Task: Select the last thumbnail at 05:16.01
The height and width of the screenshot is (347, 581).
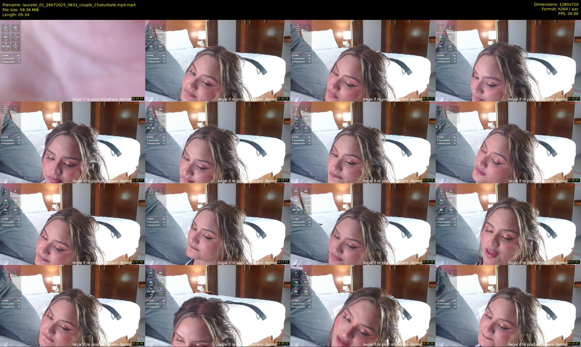Action: pos(508,306)
